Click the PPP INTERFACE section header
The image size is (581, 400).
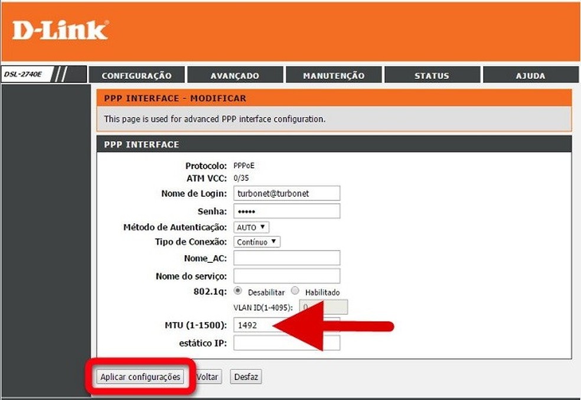[142, 144]
